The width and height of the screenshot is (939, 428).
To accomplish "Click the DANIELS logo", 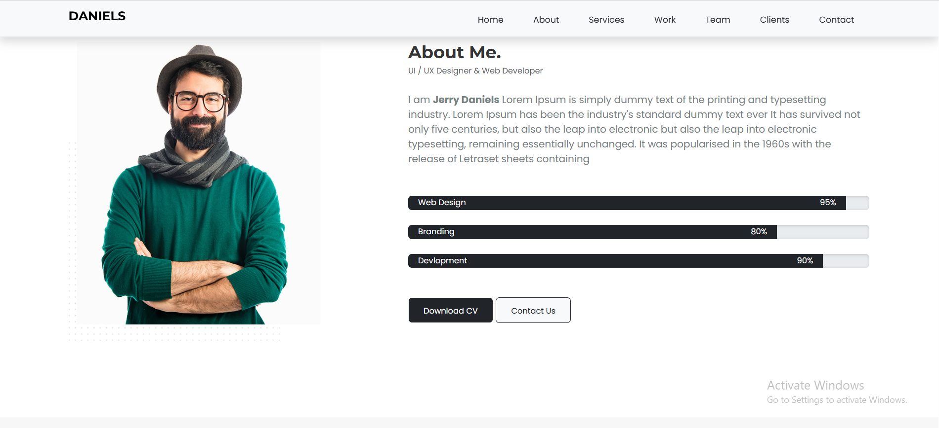I will pyautogui.click(x=97, y=16).
